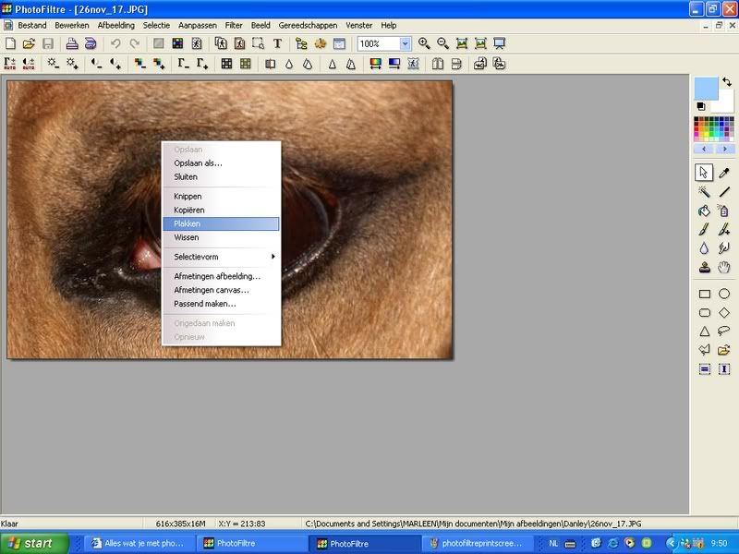Select the Magic wand tool
739x554 pixels.
[x=704, y=192]
